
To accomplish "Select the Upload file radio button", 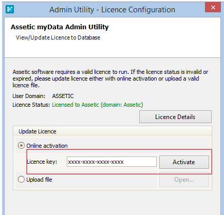I will pos(21,180).
